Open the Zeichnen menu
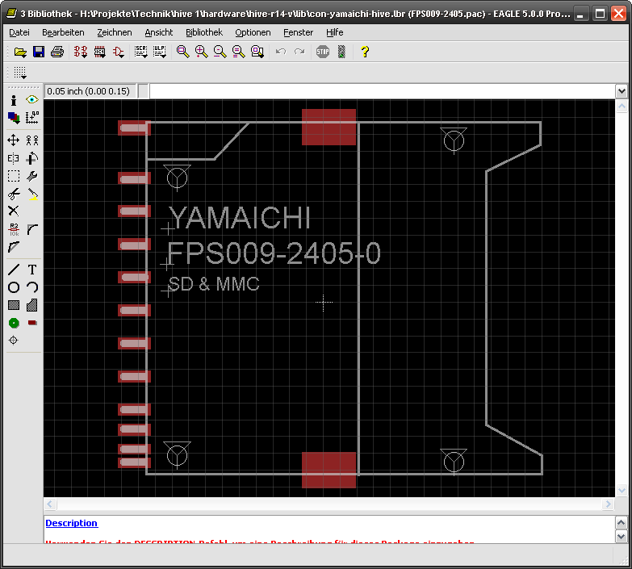Screen dimensions: 632x569 coord(114,32)
